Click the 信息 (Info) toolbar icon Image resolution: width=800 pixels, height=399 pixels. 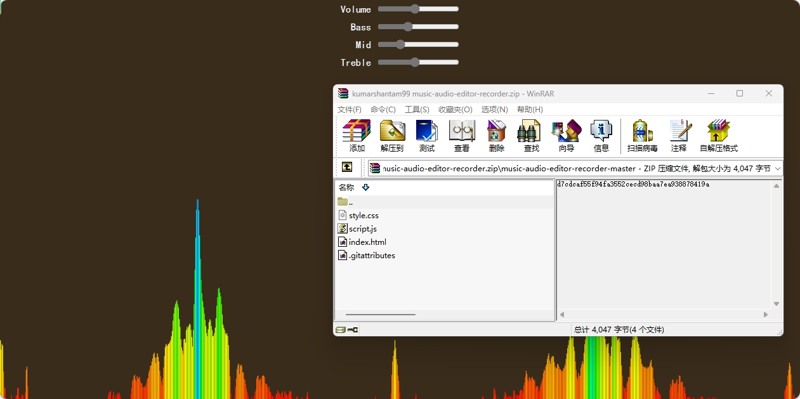tap(601, 131)
